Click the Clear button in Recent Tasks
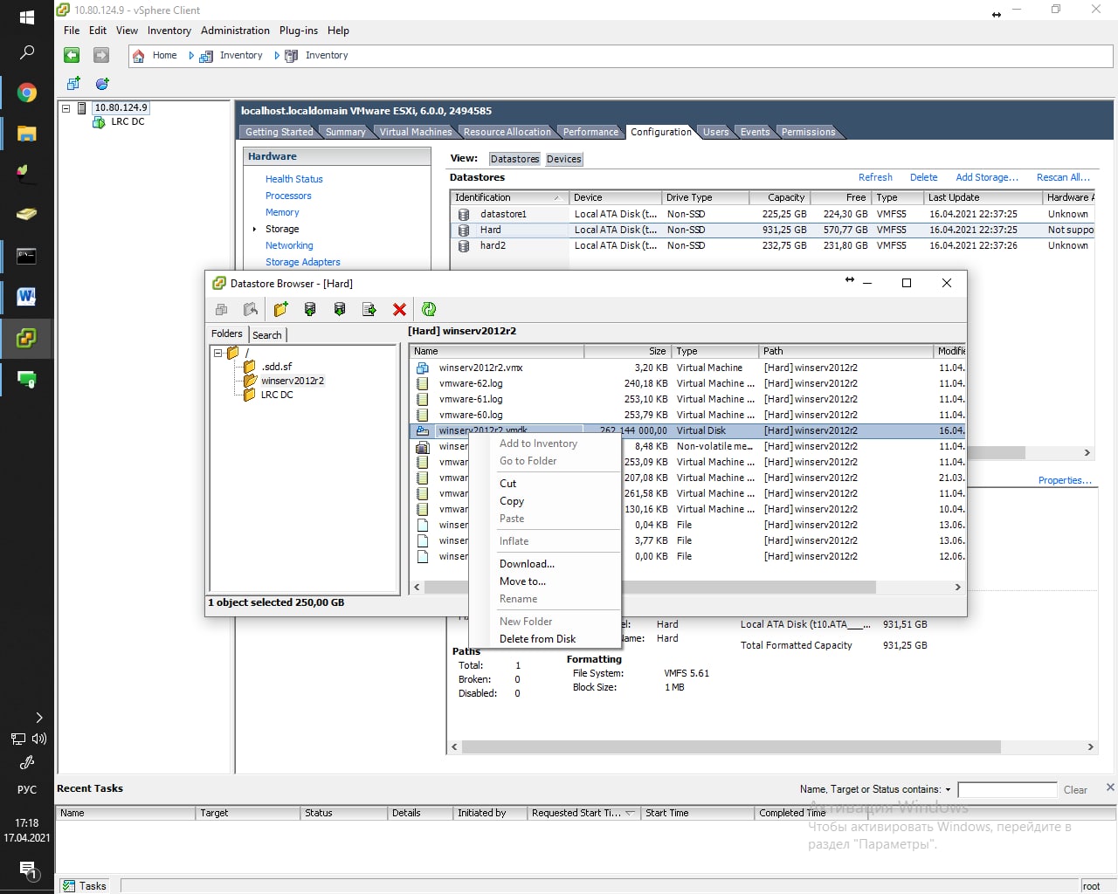1118x894 pixels. [x=1075, y=790]
